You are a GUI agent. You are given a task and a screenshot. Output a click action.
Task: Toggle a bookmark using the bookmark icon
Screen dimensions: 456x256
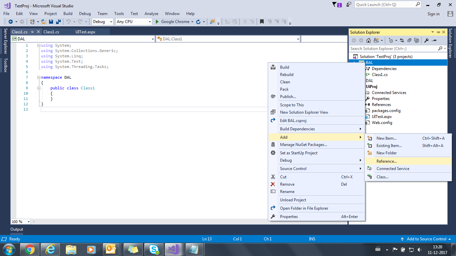(261, 21)
